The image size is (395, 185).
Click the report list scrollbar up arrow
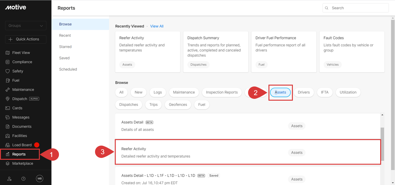click(382, 115)
